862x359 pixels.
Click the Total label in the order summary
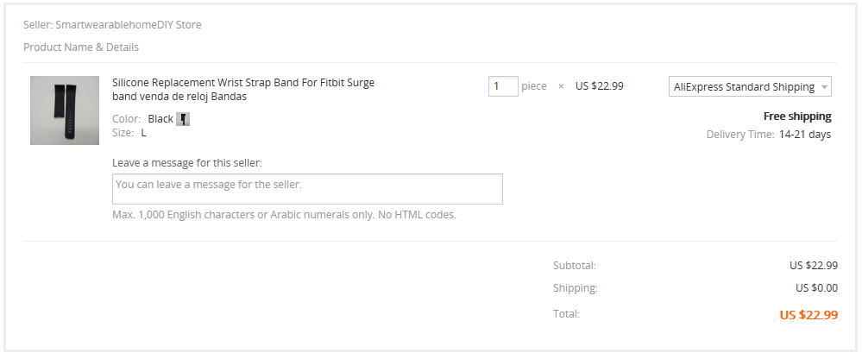(x=566, y=314)
